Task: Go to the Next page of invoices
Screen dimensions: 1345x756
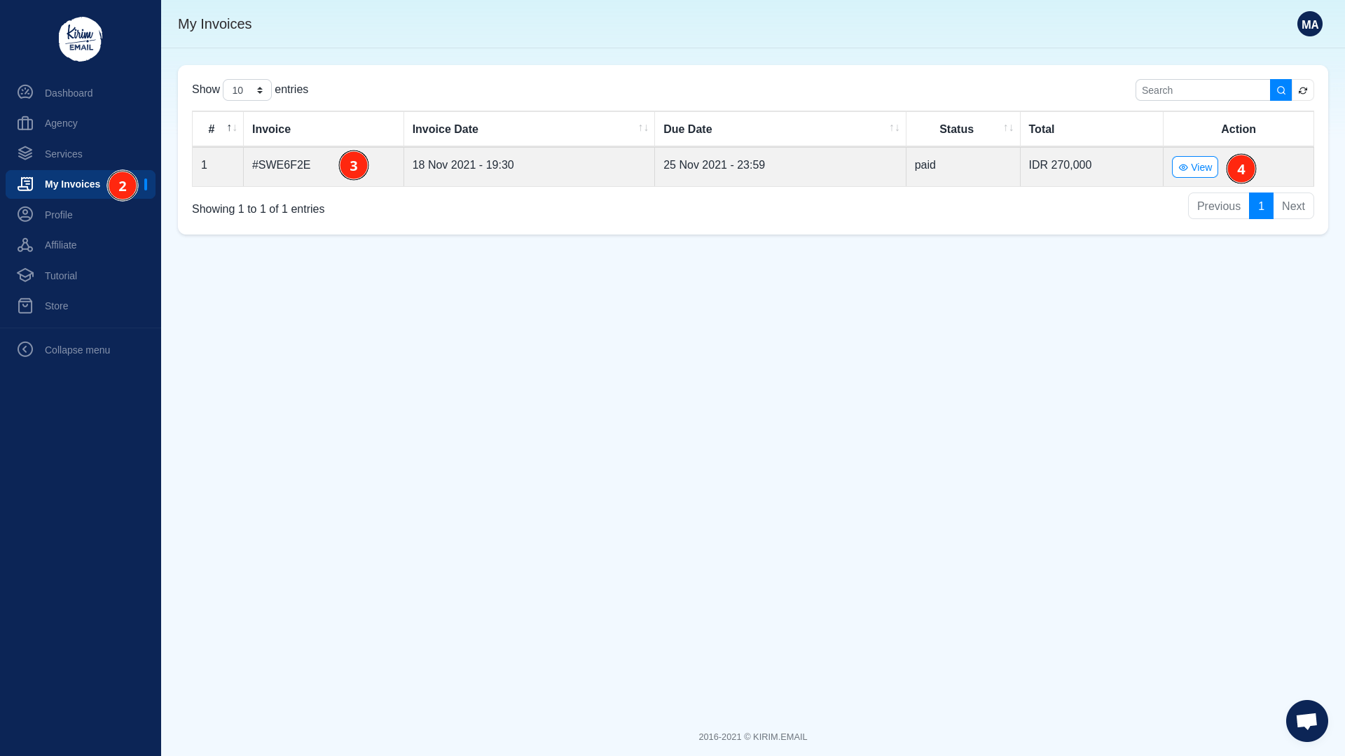Action: coord(1293,206)
